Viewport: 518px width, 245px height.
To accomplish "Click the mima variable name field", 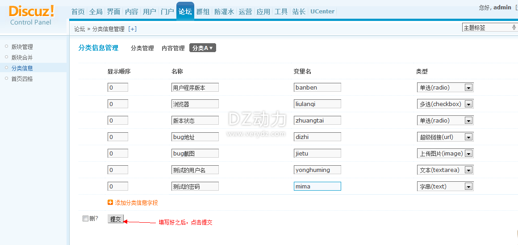I will [317, 186].
